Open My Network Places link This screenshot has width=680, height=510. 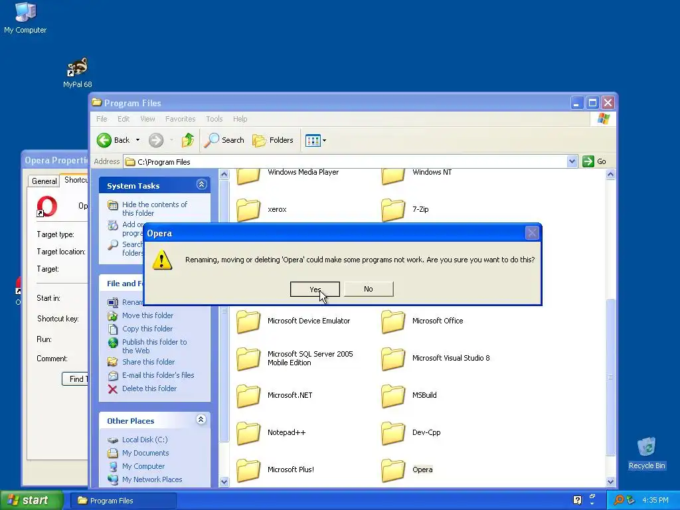point(152,479)
